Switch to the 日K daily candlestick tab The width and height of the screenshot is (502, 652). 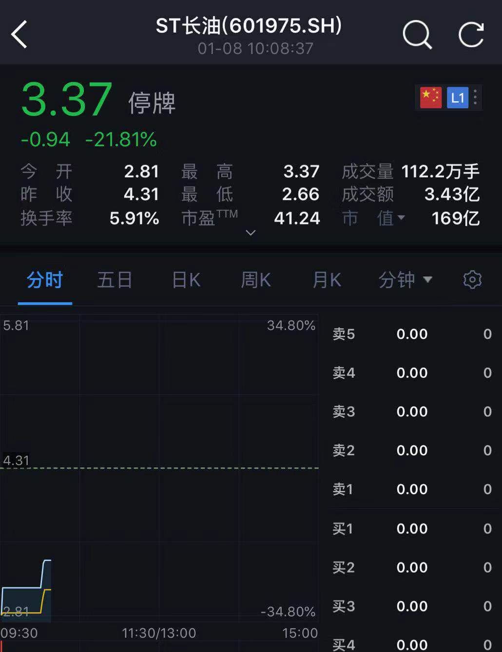click(x=185, y=280)
